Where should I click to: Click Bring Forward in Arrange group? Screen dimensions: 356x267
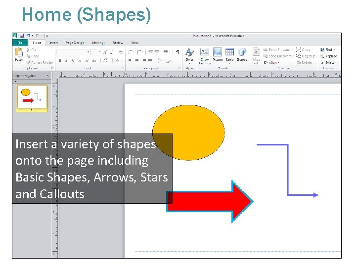click(x=278, y=50)
